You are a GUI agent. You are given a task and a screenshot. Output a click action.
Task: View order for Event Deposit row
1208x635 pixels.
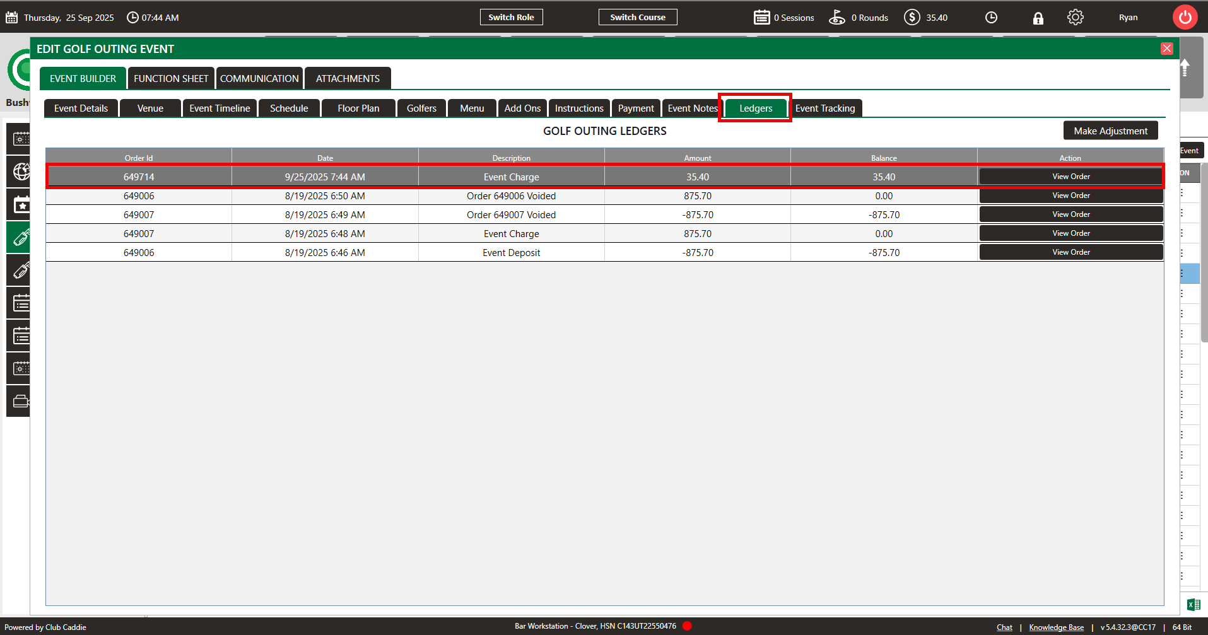1070,252
